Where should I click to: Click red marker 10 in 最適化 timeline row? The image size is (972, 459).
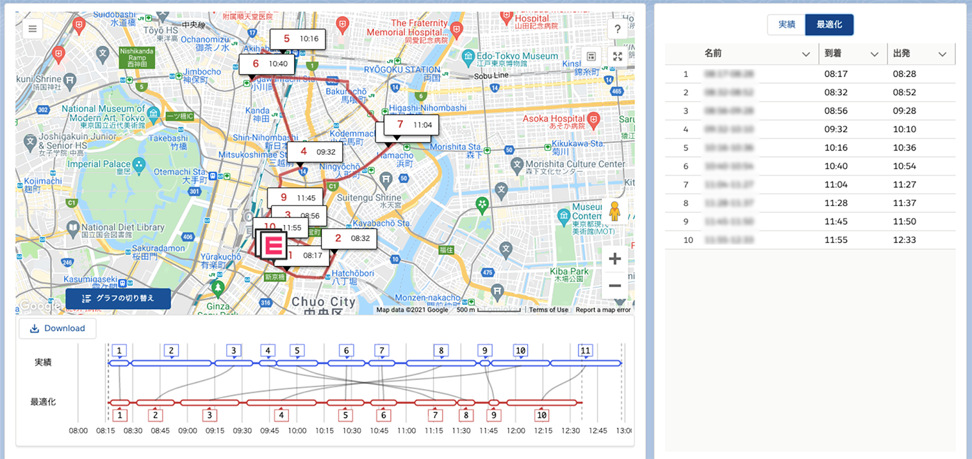point(542,415)
